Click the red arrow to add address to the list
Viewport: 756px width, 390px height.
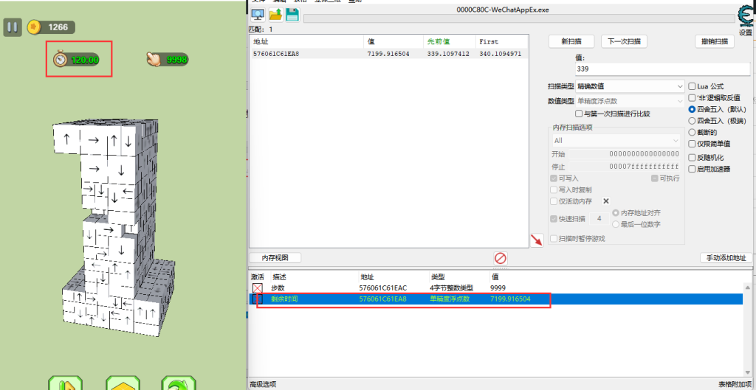[x=537, y=240]
